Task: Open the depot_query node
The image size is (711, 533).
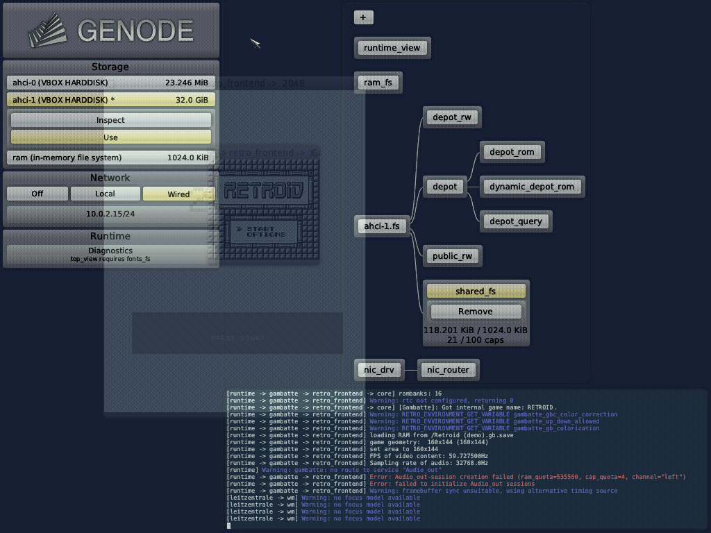Action: point(516,221)
